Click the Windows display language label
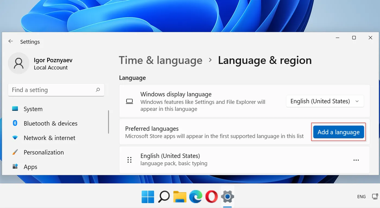380x208 pixels. tap(176, 94)
